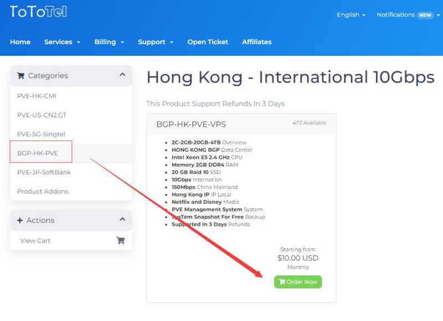Expand the Billing menu
Viewport: 443px width, 321px height.
pyautogui.click(x=109, y=42)
